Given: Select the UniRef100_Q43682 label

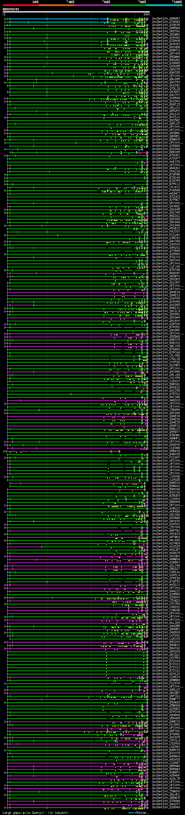Looking at the screenshot, I should tap(166, 206).
